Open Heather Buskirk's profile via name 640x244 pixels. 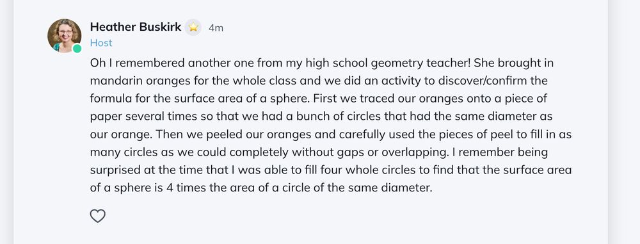point(136,27)
